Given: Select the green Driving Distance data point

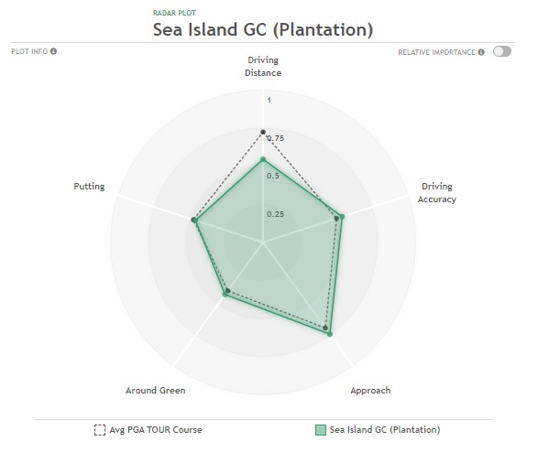Looking at the screenshot, I should click(x=263, y=159).
